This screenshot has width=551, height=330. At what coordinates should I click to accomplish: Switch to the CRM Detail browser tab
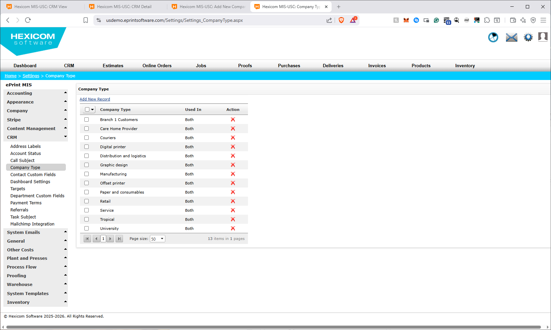coord(124,7)
